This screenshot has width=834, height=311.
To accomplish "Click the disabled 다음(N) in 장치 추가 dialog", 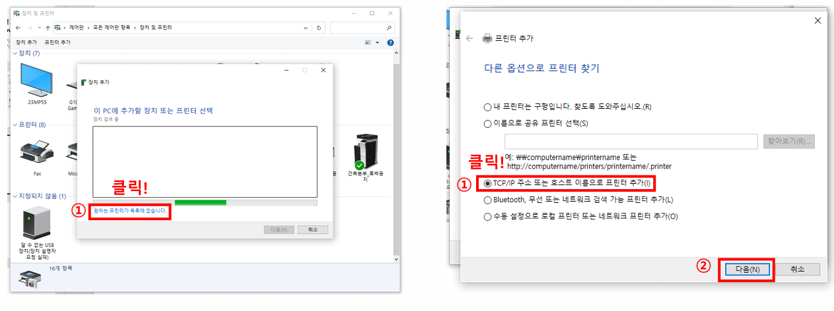I will (279, 229).
